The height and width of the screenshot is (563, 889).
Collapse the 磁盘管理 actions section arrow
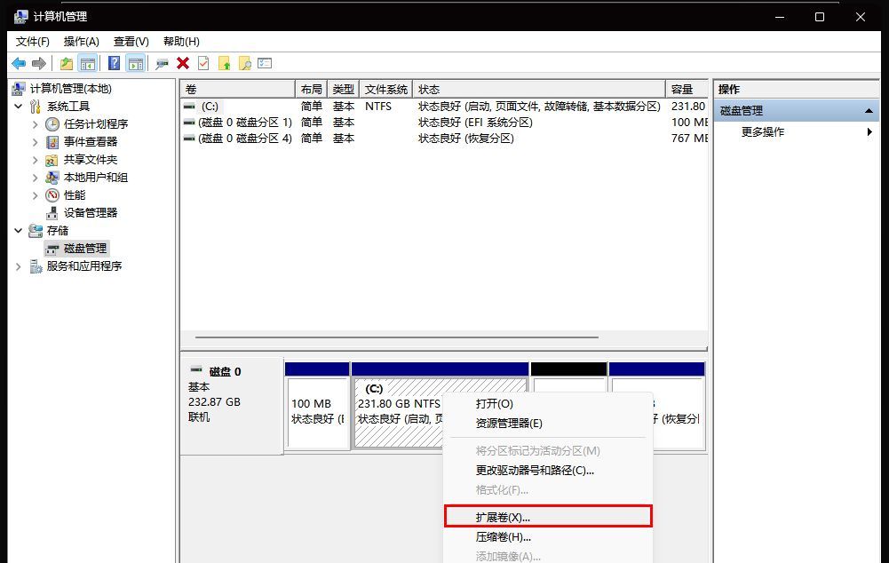pos(869,111)
